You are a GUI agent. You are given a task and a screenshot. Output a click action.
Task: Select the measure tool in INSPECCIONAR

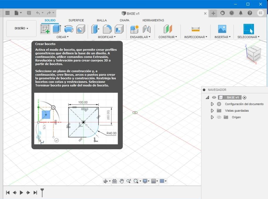(195, 29)
